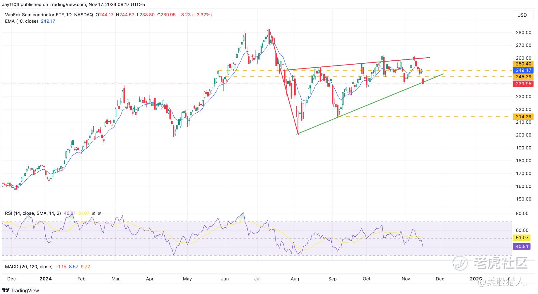Image resolution: width=538 pixels, height=294 pixels.
Task: Click the 'MACD (20, 120, close)' legend
Action: click(x=29, y=267)
